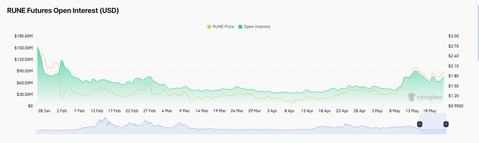Viewport: 479px width, 143px height.
Task: Click the left range slider handle
Action: [x=419, y=124]
